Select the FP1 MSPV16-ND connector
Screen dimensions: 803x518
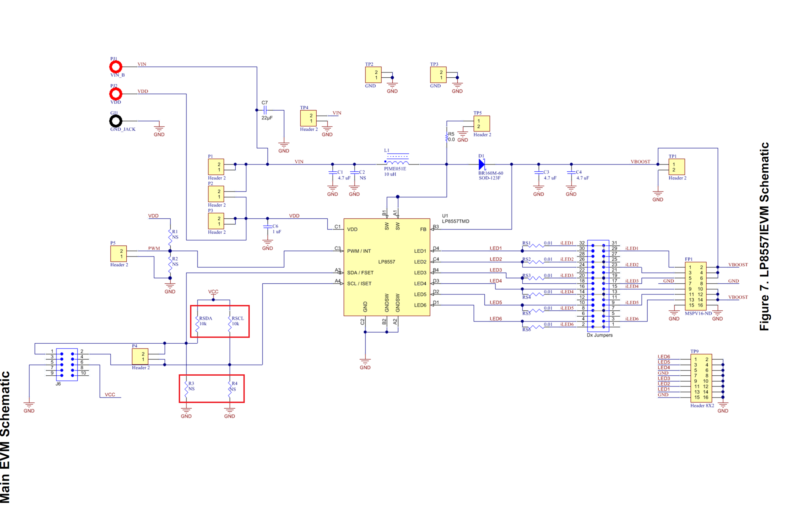click(x=695, y=286)
